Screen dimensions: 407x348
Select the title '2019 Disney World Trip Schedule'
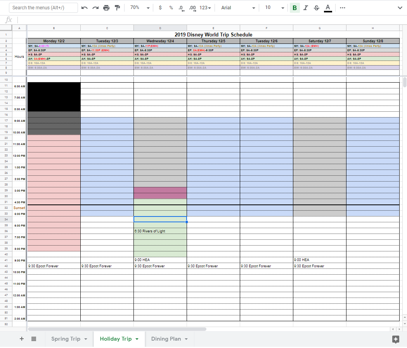point(213,35)
